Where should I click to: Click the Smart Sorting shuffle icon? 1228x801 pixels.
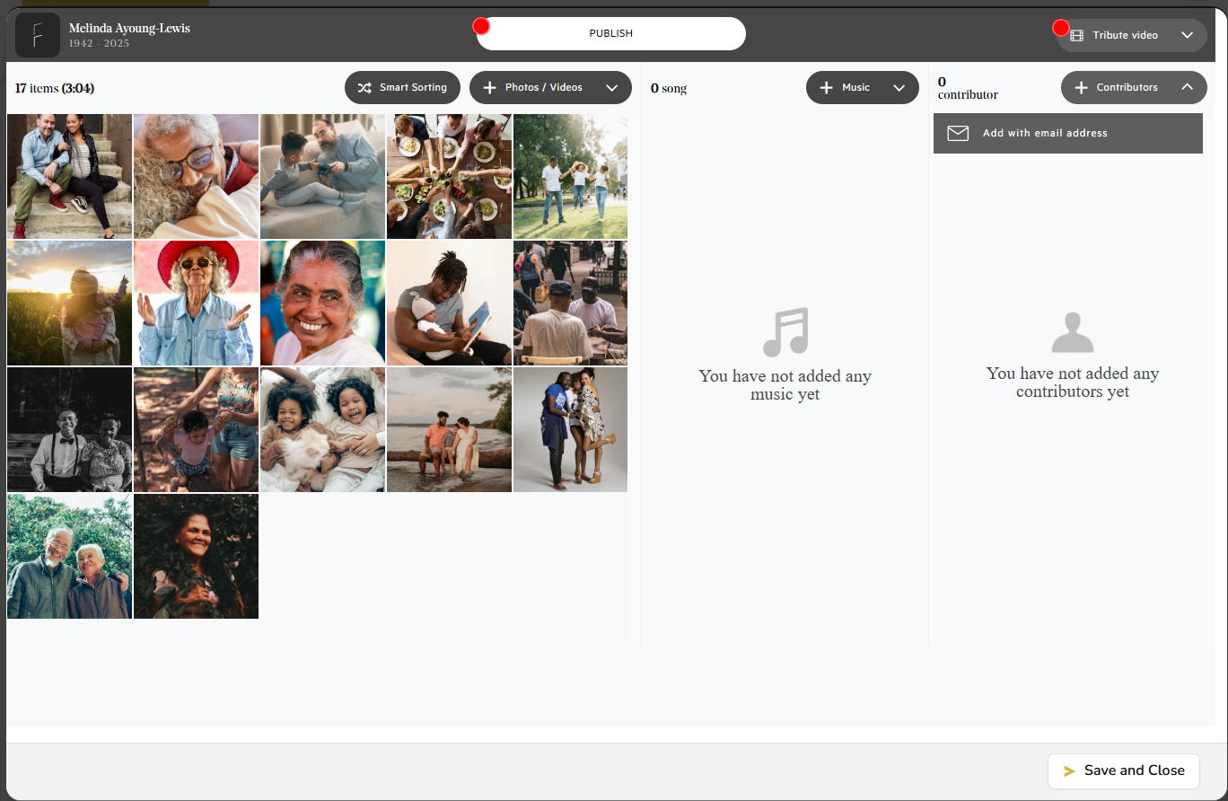(364, 88)
